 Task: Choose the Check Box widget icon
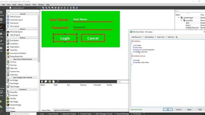click(x=8, y=50)
